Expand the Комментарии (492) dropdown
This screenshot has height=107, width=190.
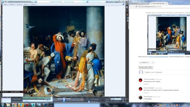(x=146, y=67)
